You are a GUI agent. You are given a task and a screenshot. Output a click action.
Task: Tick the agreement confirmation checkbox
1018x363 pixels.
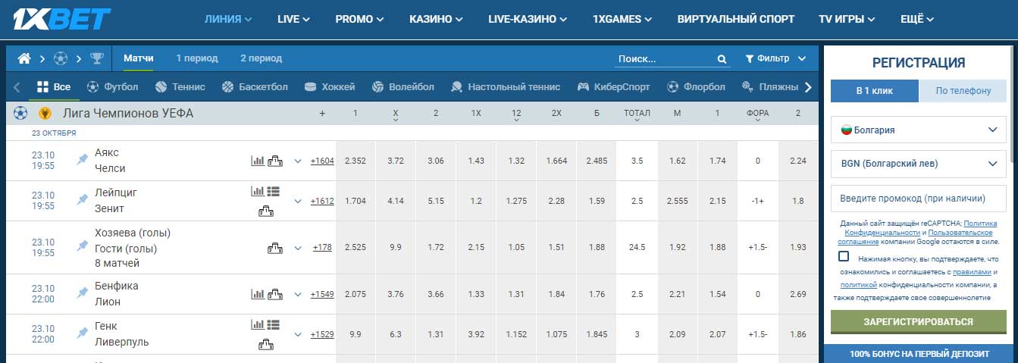(x=844, y=257)
